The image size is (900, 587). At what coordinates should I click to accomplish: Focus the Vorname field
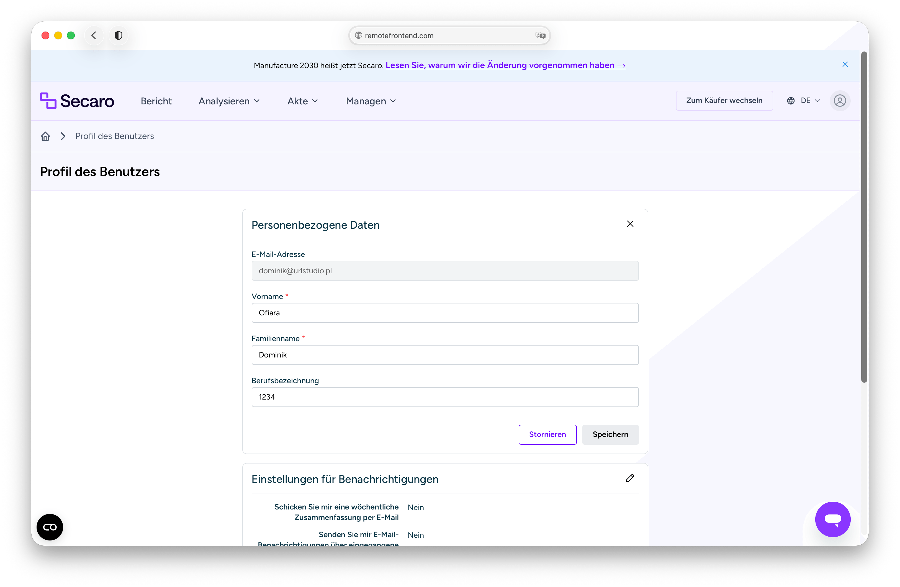pos(445,313)
